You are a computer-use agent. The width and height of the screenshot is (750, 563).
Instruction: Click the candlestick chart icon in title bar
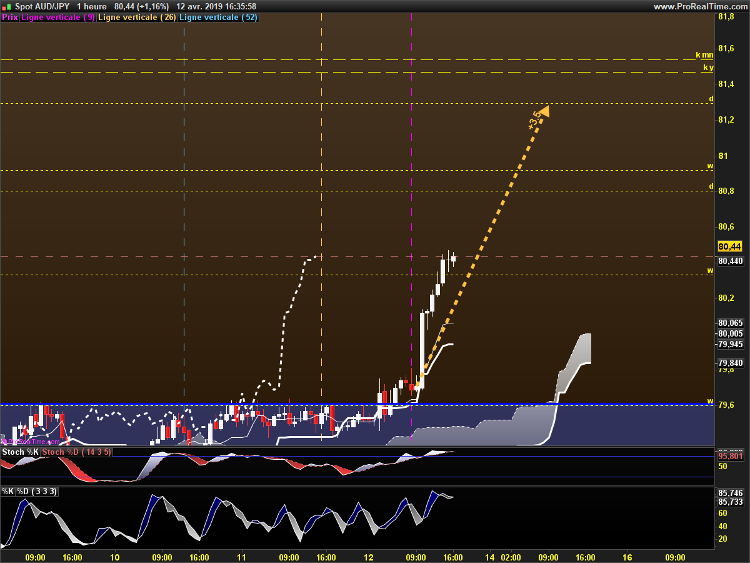[x=6, y=6]
